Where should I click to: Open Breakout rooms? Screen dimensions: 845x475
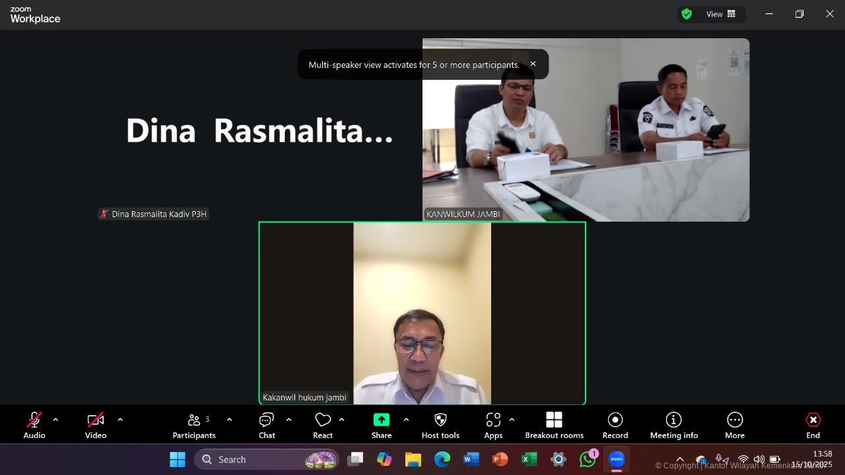(x=554, y=426)
